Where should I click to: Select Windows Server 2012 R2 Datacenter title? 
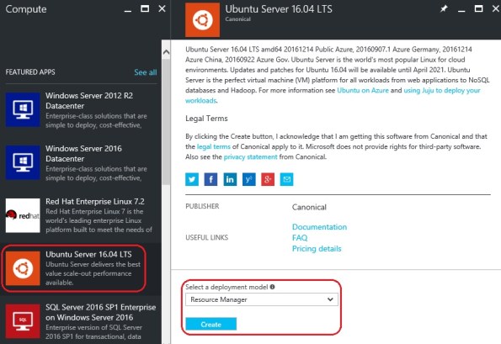pyautogui.click(x=89, y=101)
